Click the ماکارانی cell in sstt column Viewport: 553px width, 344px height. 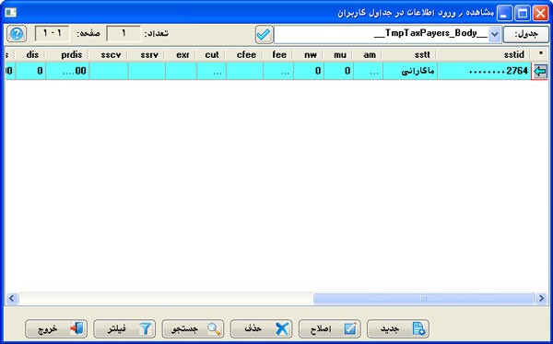[x=409, y=71]
